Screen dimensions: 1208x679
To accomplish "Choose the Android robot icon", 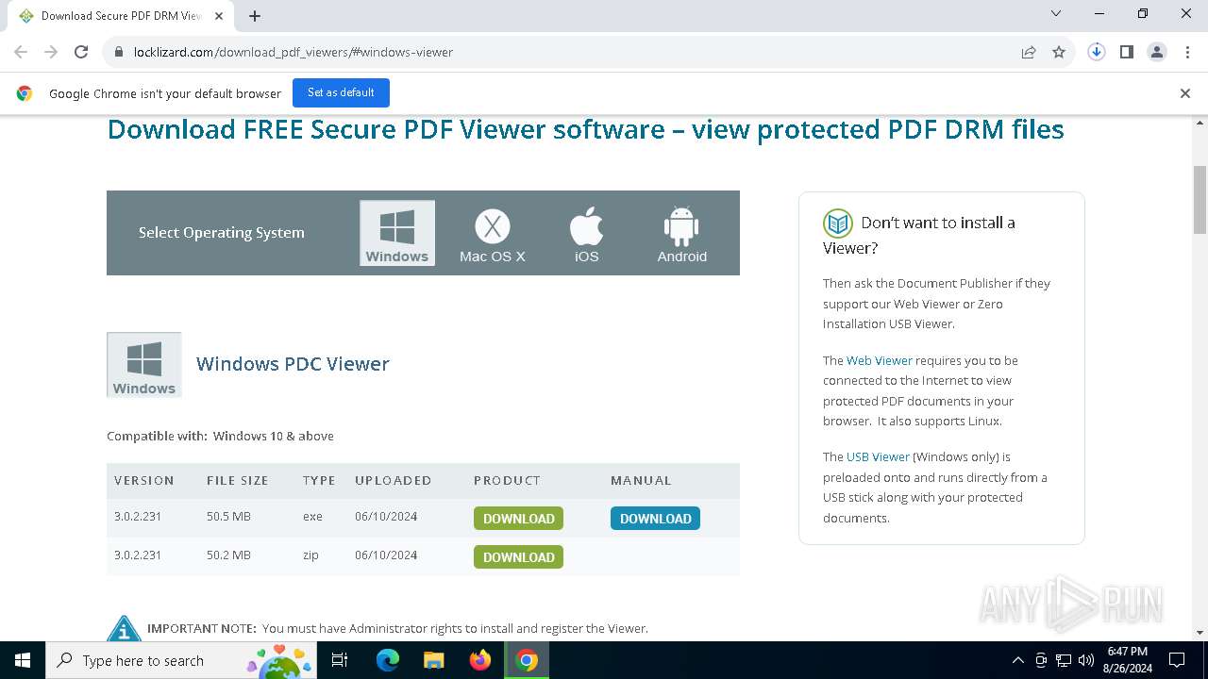I will 681,234.
